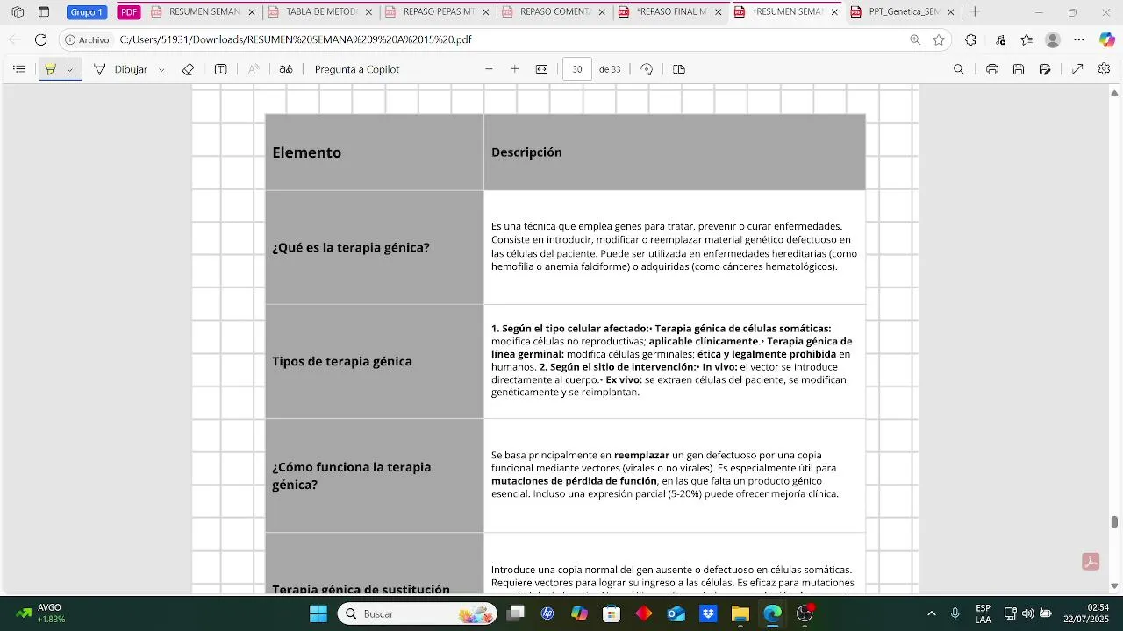The image size is (1123, 631).
Task: Click the add text box tool
Action: (x=221, y=69)
